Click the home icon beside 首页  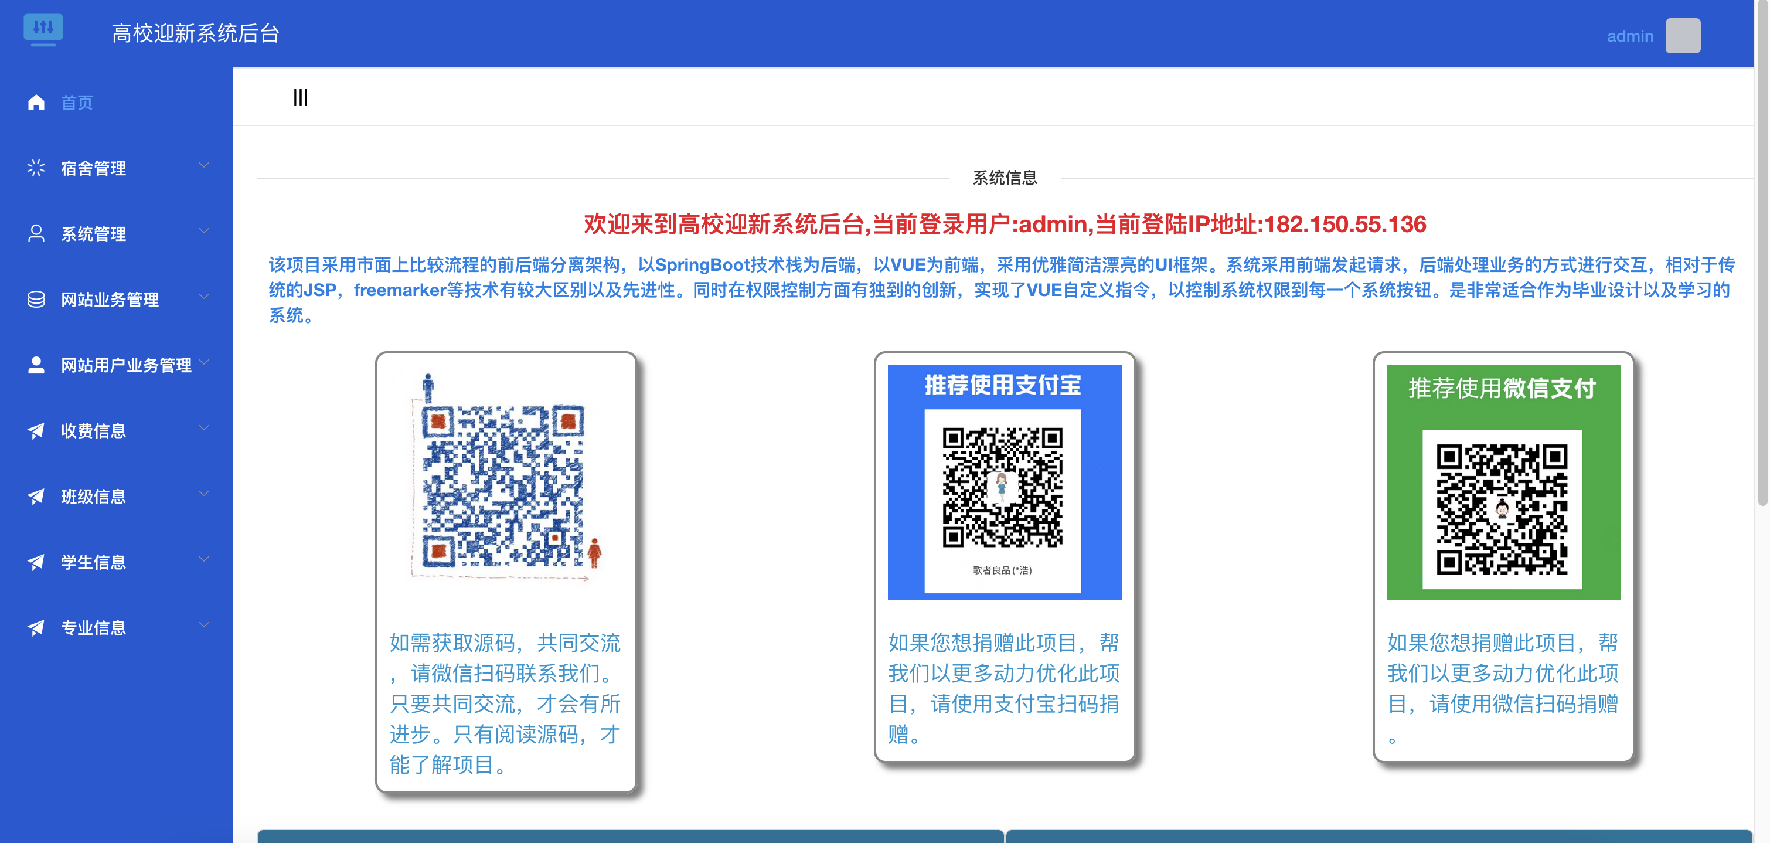(36, 103)
